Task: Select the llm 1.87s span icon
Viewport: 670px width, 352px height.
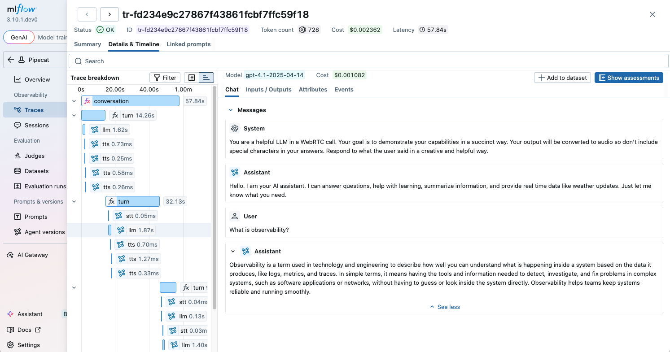Action: point(121,230)
